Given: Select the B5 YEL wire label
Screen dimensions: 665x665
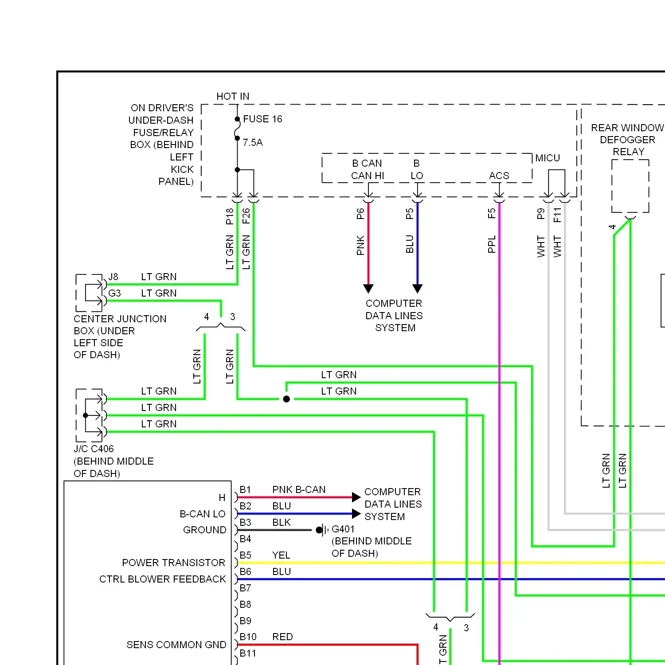Looking at the screenshot, I should [281, 555].
